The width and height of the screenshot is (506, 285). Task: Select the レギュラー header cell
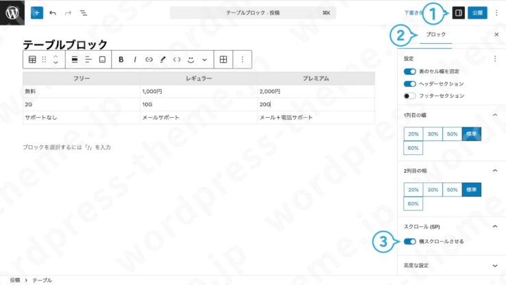pyautogui.click(x=199, y=78)
